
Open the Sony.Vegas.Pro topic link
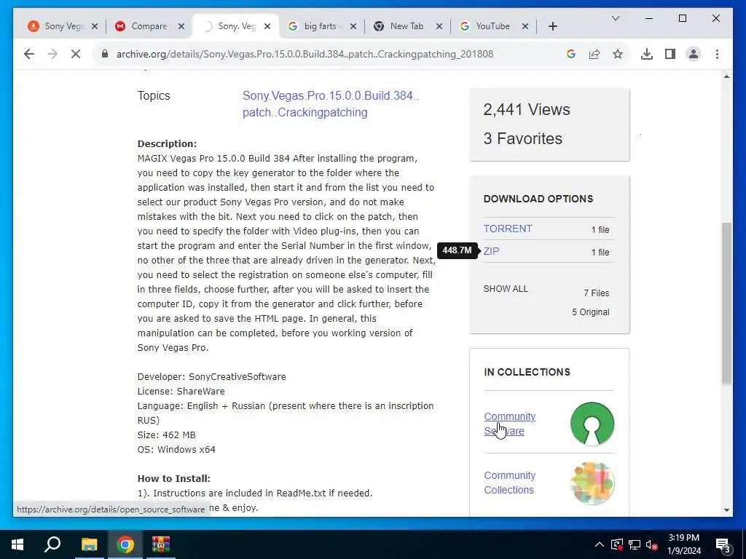click(331, 104)
